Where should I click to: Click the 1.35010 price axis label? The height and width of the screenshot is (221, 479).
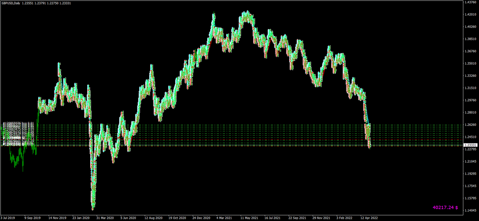point(470,64)
